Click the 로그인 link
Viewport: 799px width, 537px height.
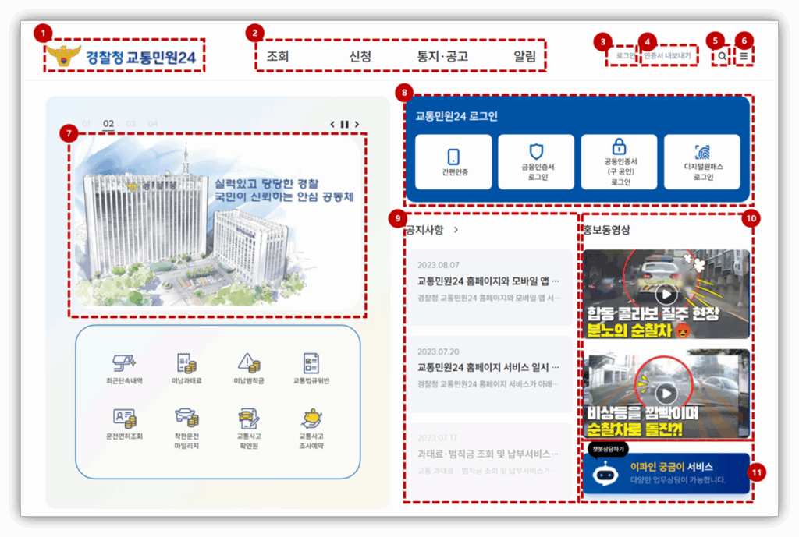(x=625, y=56)
